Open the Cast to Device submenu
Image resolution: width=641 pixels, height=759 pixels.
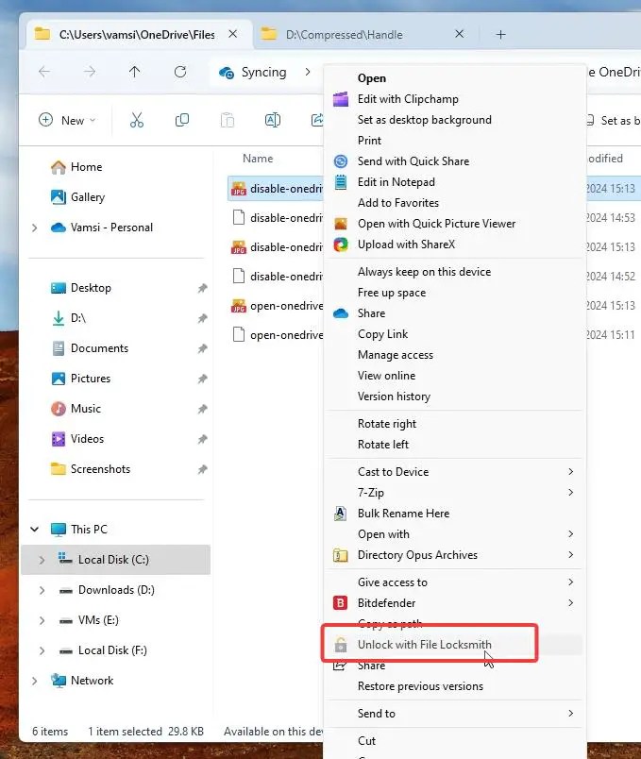pos(455,472)
